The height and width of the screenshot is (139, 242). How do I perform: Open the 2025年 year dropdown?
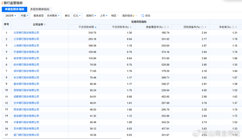11,16
